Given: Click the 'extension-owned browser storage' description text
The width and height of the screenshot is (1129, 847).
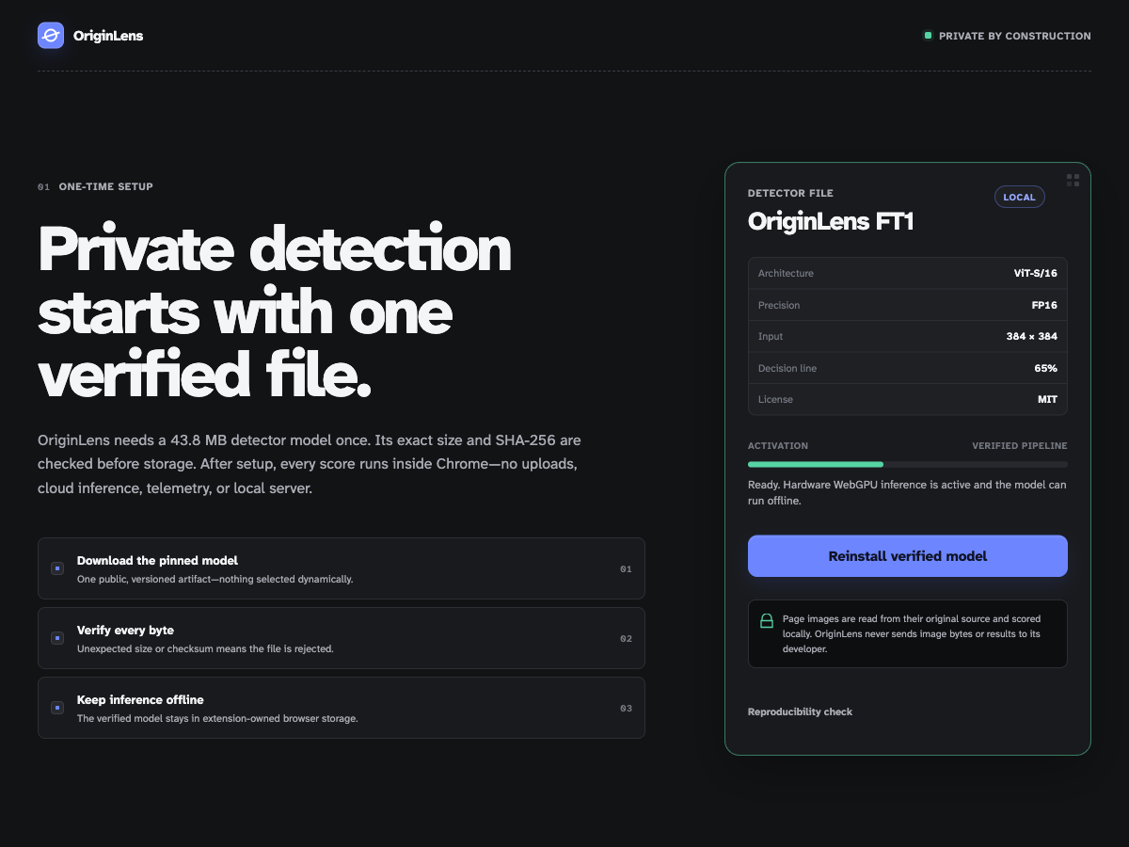Looking at the screenshot, I should pyautogui.click(x=217, y=718).
